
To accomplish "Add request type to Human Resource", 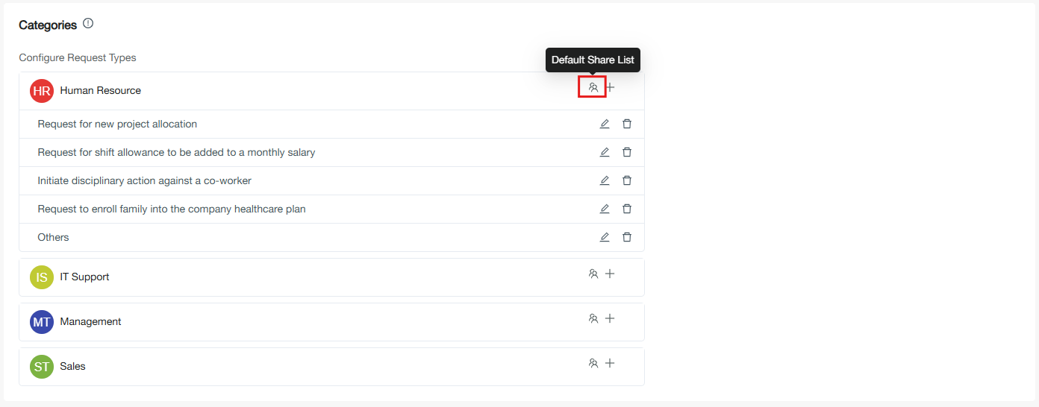I will pyautogui.click(x=611, y=87).
